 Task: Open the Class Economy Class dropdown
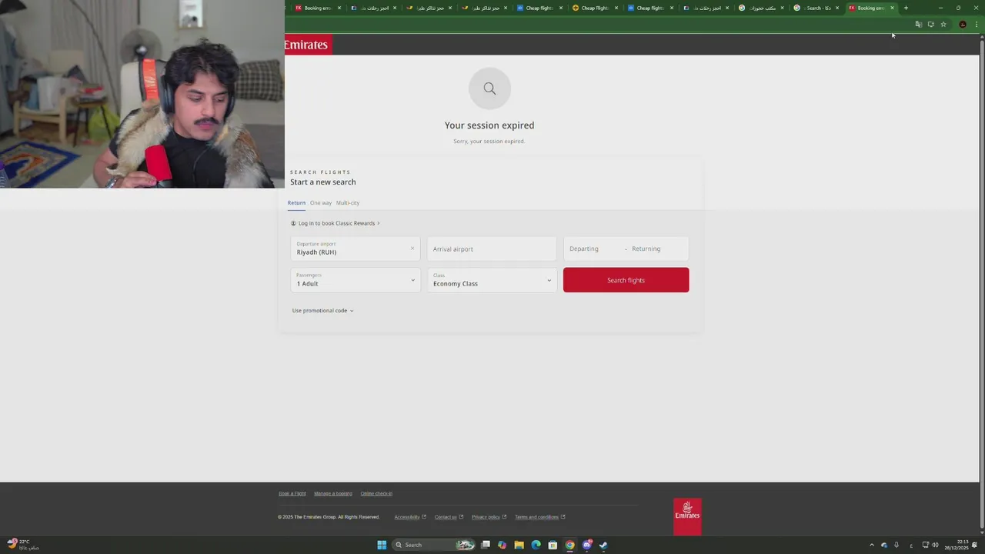click(492, 280)
